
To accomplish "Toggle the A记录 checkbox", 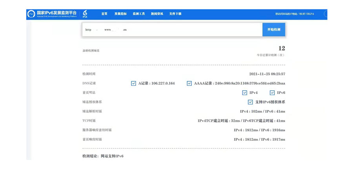I will [x=134, y=83].
